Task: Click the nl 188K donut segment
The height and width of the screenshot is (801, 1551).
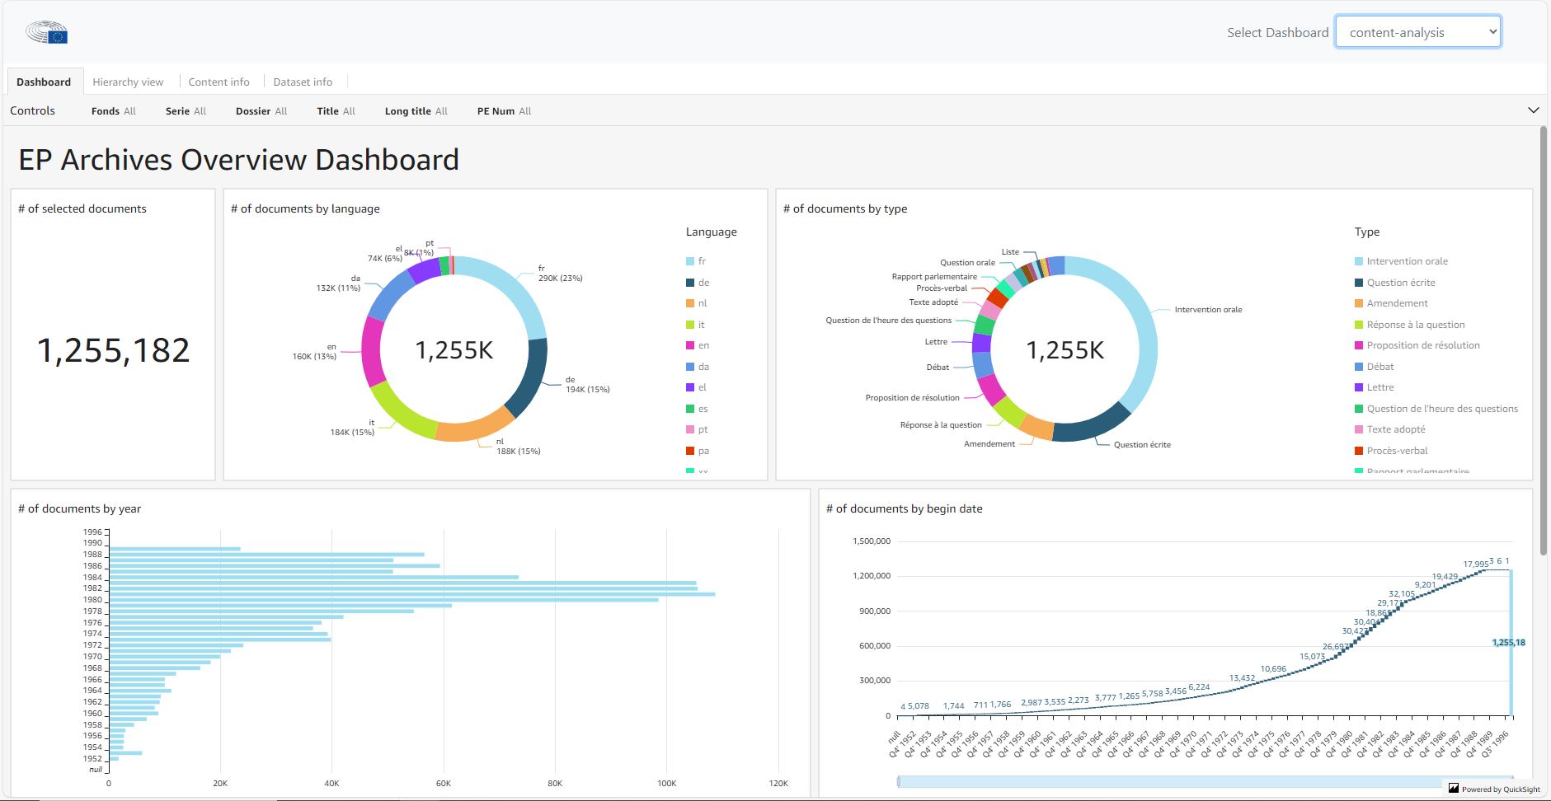Action: coord(477,429)
